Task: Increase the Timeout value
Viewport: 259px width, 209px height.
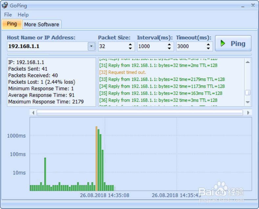Action: 208,44
